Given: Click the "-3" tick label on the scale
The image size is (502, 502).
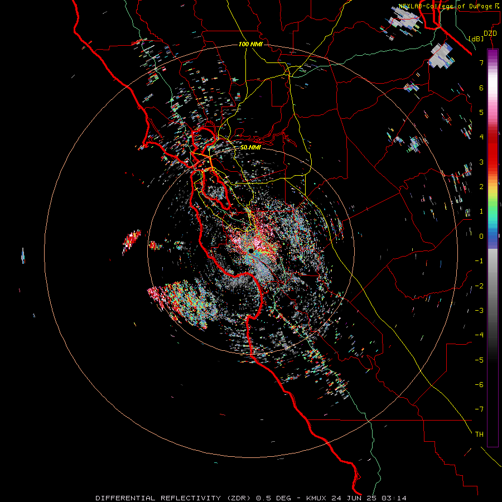Looking at the screenshot, I should click(x=479, y=311).
